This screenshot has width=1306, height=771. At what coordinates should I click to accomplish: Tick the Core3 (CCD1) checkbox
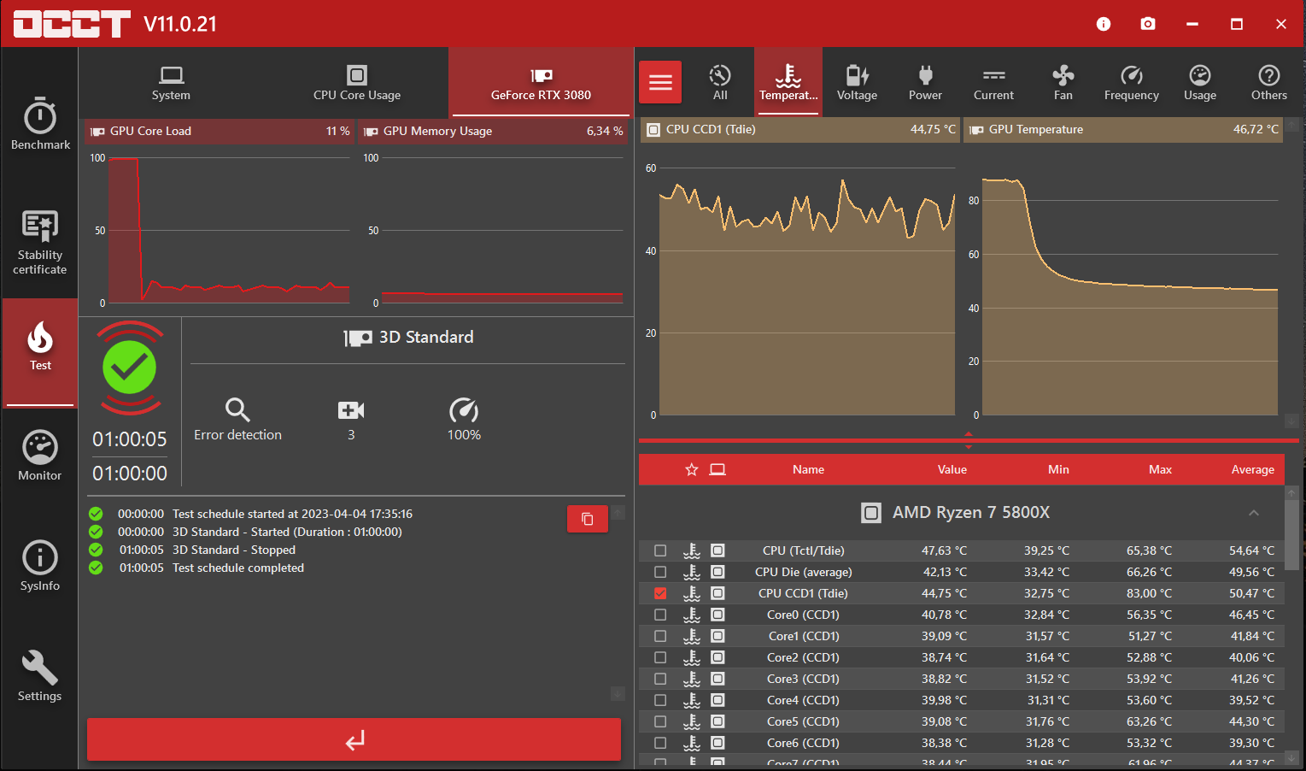660,679
